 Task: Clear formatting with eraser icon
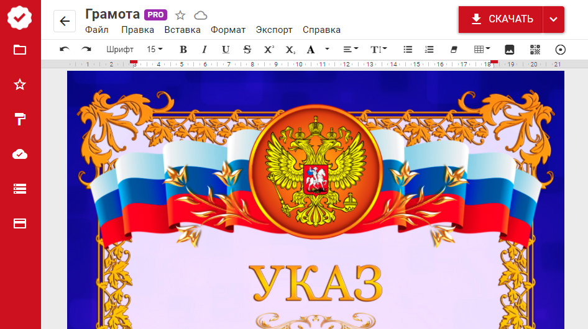[x=454, y=50]
